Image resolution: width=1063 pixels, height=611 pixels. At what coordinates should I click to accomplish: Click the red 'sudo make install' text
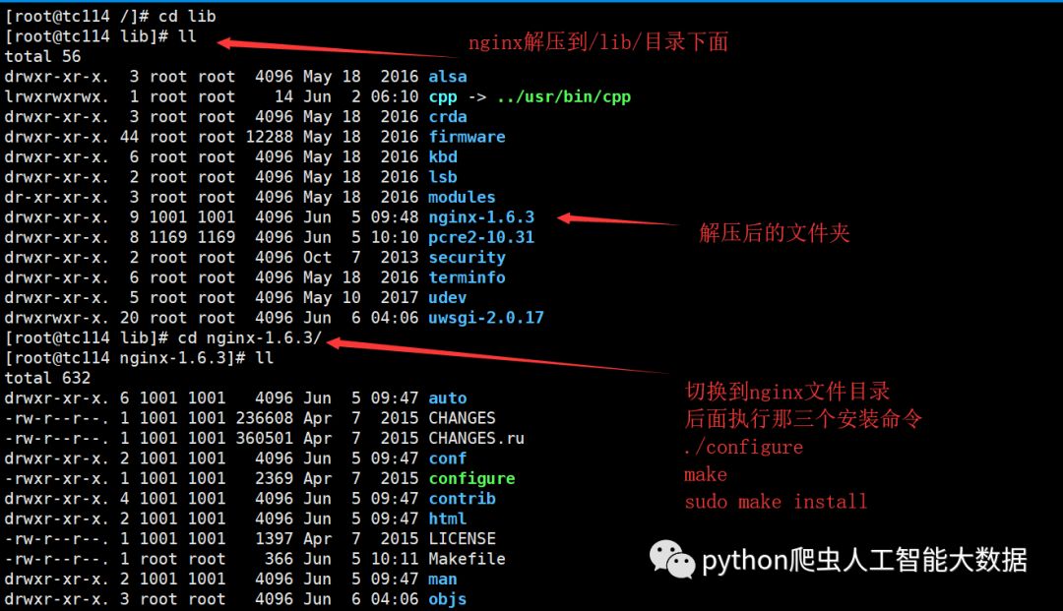pos(776,502)
